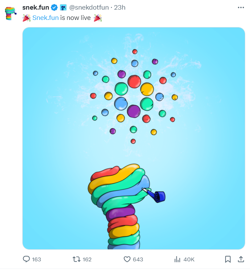Open the snek.fun profile avatar

point(11,13)
